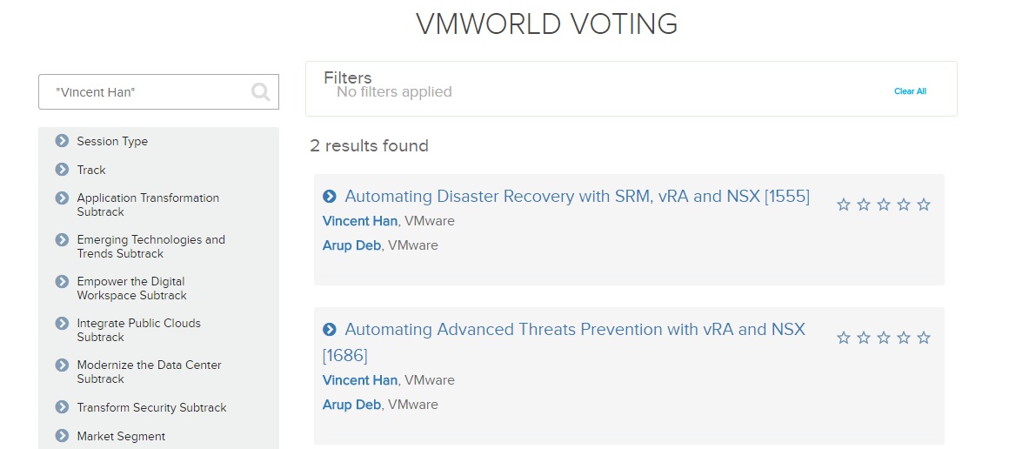
Task: Rate Advanced Threats session five stars
Action: point(924,338)
